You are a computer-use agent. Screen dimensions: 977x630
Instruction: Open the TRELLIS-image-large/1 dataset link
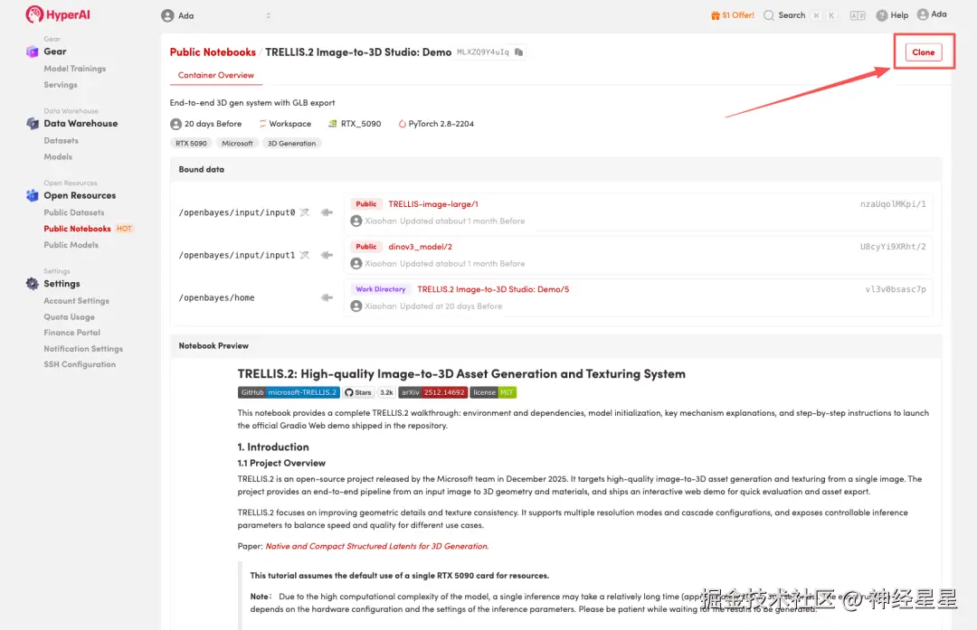433,204
